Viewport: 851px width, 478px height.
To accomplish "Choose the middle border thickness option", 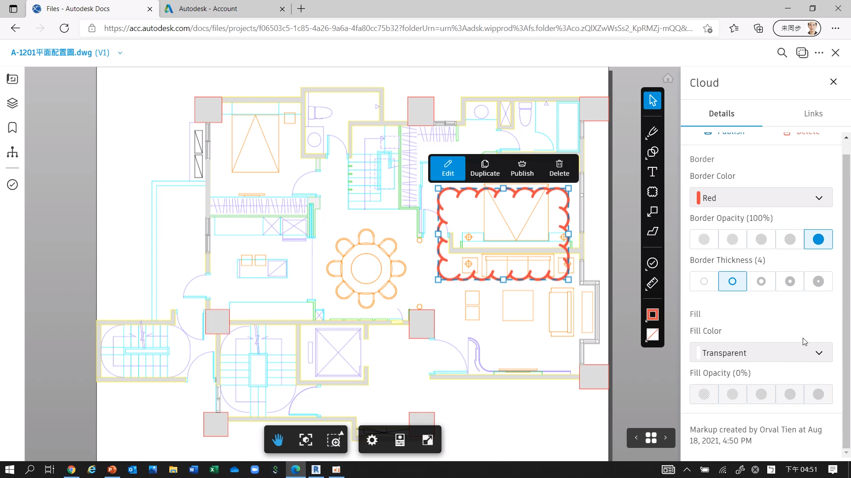I will click(x=761, y=281).
